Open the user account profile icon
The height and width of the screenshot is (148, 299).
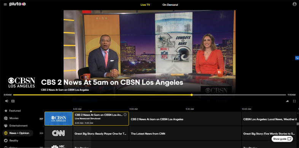coord(294,4)
